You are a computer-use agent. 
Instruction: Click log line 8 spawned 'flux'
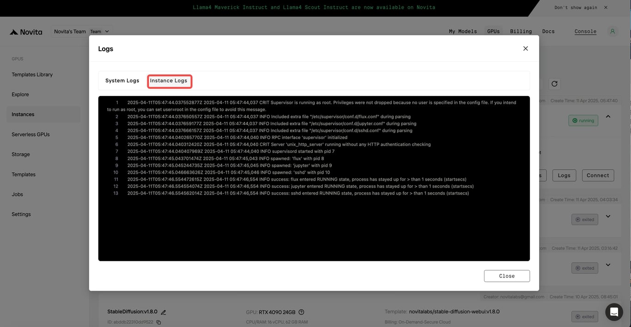point(225,158)
